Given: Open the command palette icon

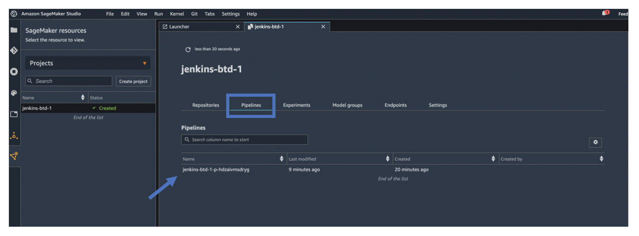Looking at the screenshot, I should coord(14,93).
